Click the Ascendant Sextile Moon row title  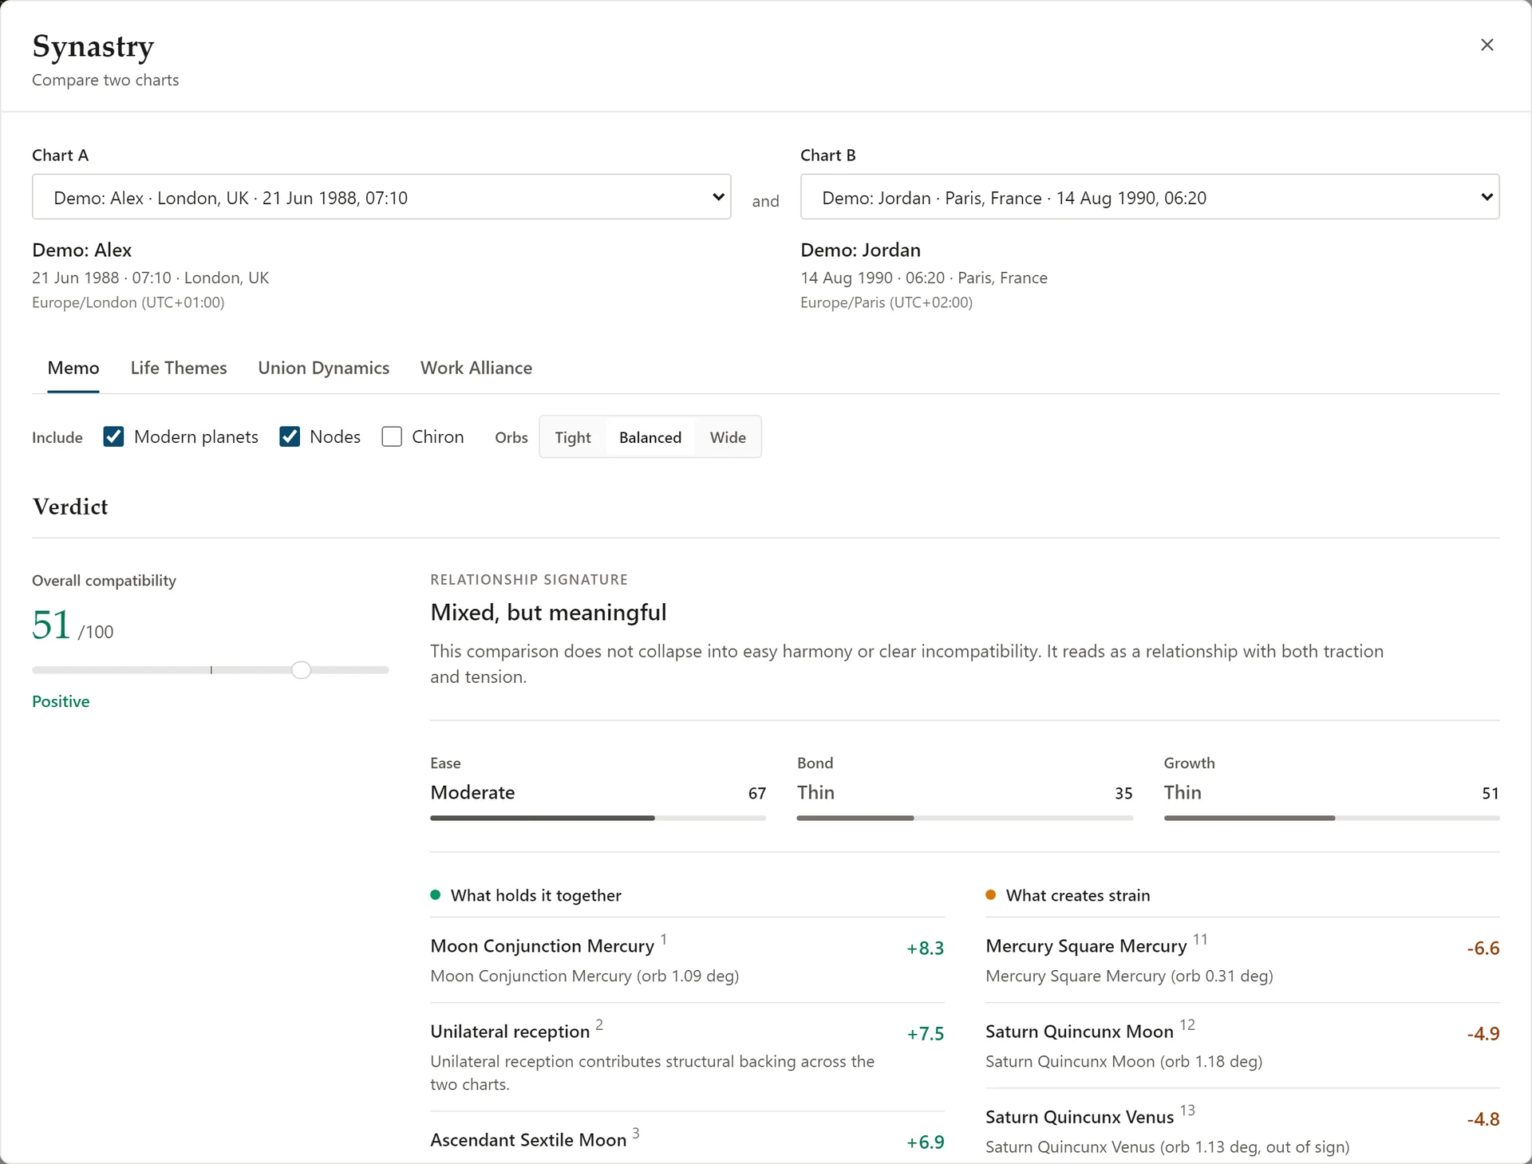[x=528, y=1140]
